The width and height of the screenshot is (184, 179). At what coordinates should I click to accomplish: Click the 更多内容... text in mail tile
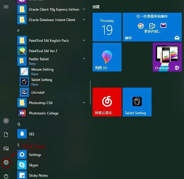pyautogui.click(x=152, y=31)
